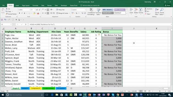Image resolution: width=173 pixels, height=97 pixels.
Task: Add a new sheet with plus button
Action: [x=71, y=88]
